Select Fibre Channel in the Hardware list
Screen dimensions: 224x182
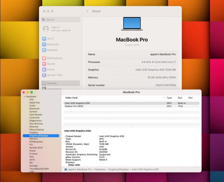37,130
